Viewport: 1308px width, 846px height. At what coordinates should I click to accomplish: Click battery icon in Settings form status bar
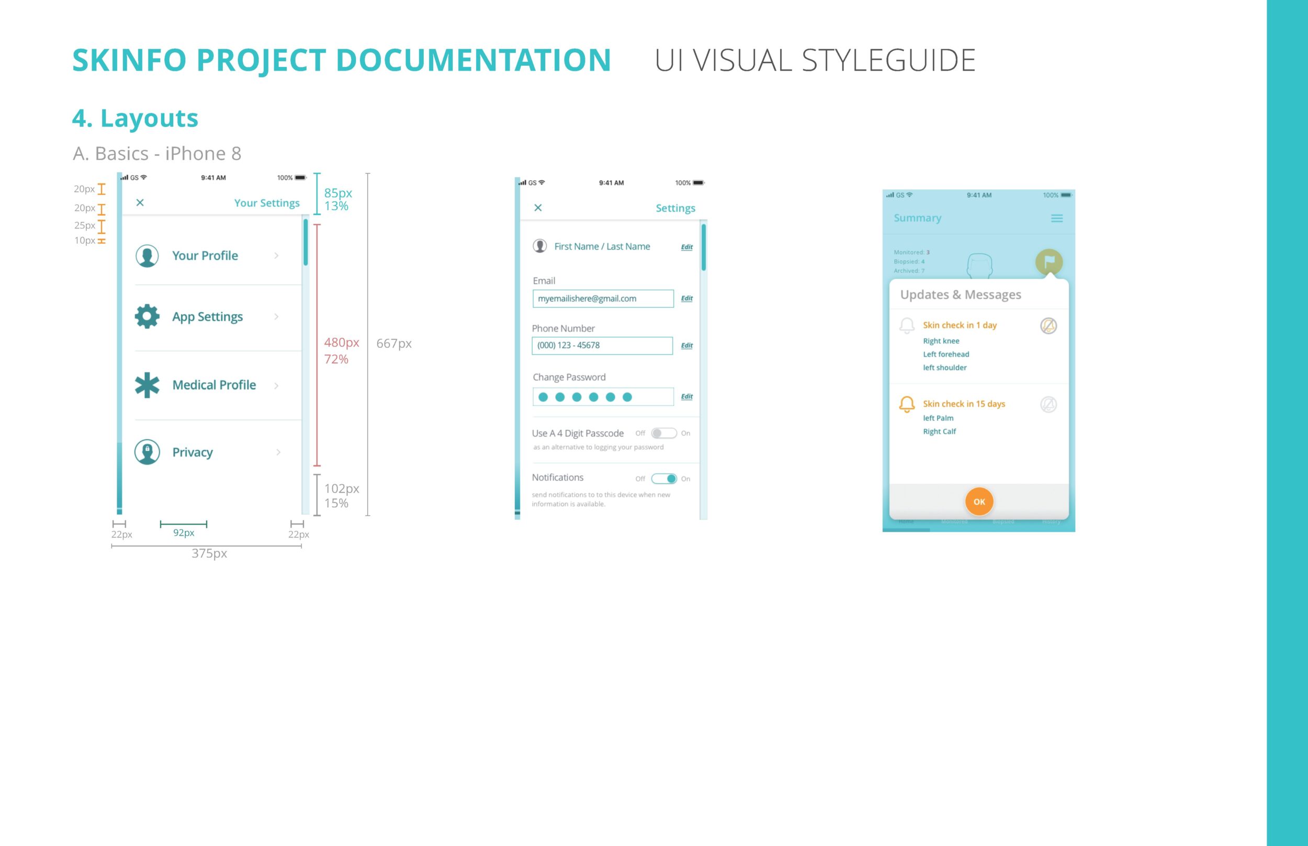[698, 183]
